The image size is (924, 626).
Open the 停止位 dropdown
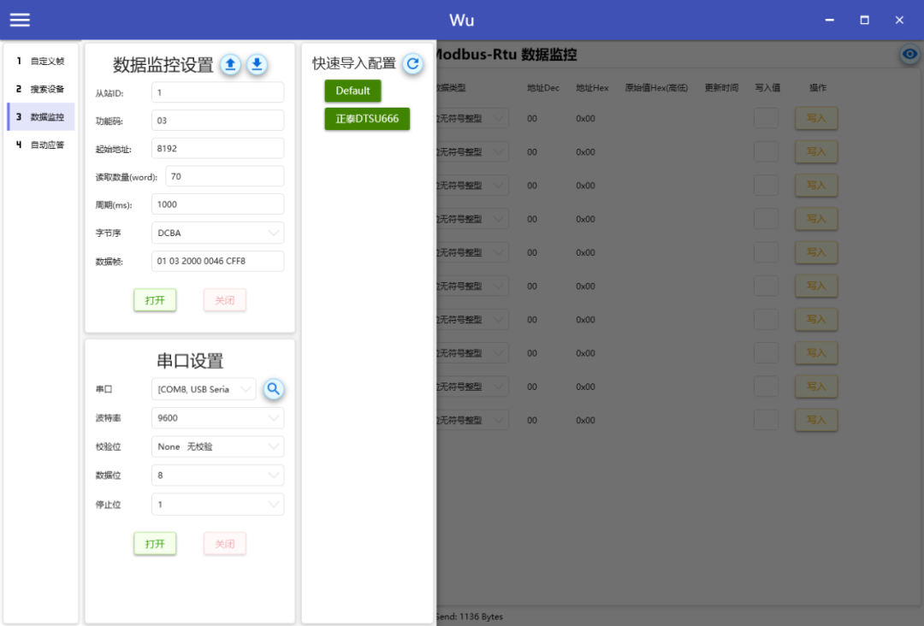point(217,504)
